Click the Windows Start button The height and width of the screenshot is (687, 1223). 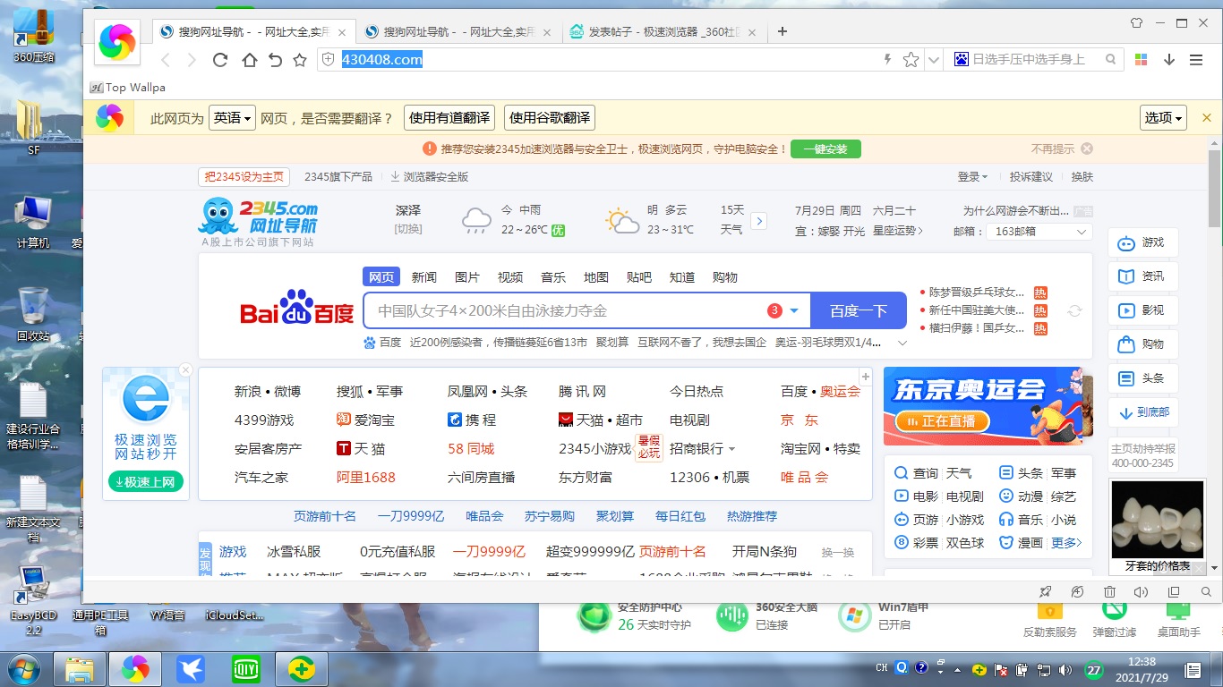click(x=24, y=668)
